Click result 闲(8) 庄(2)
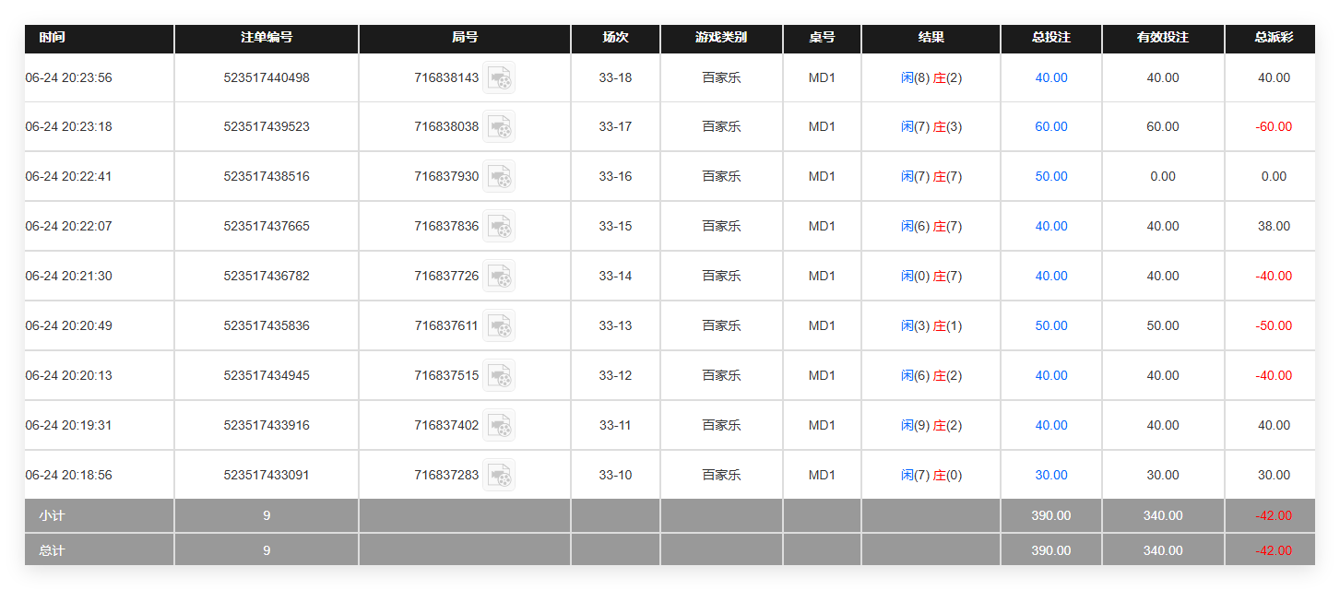 tap(931, 77)
